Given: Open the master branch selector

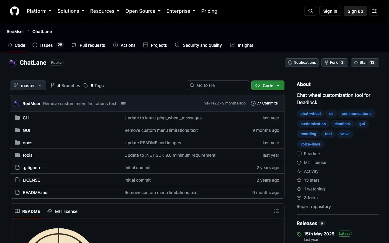Looking at the screenshot, I should click(28, 85).
